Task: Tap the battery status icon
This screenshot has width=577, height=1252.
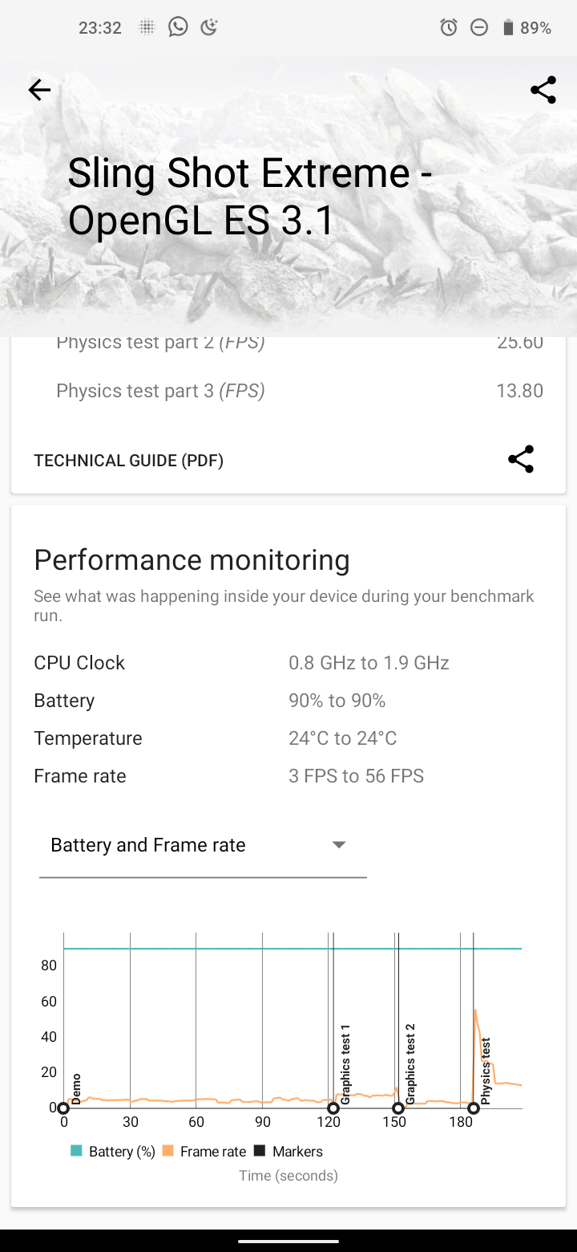Action: tap(508, 28)
